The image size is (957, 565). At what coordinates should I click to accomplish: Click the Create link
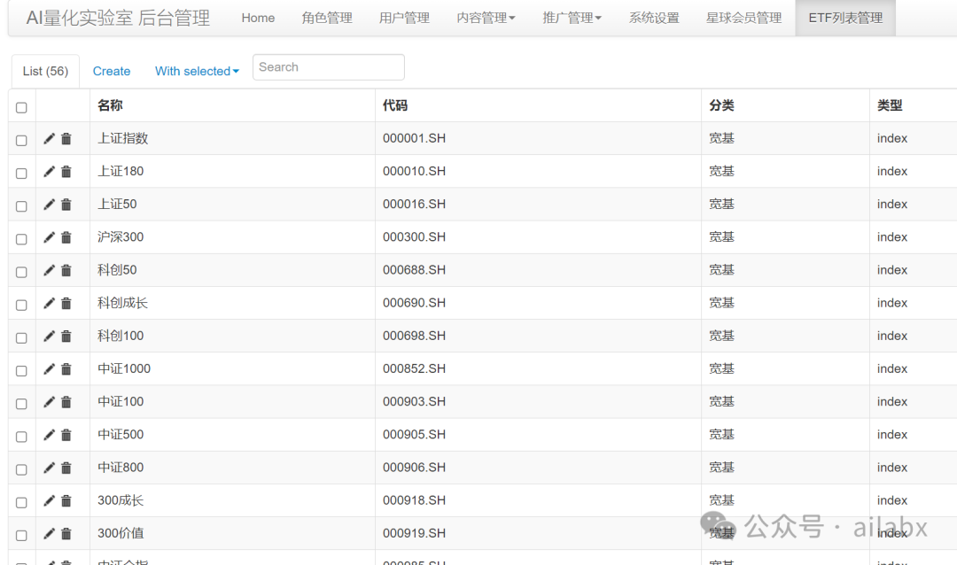(x=112, y=72)
